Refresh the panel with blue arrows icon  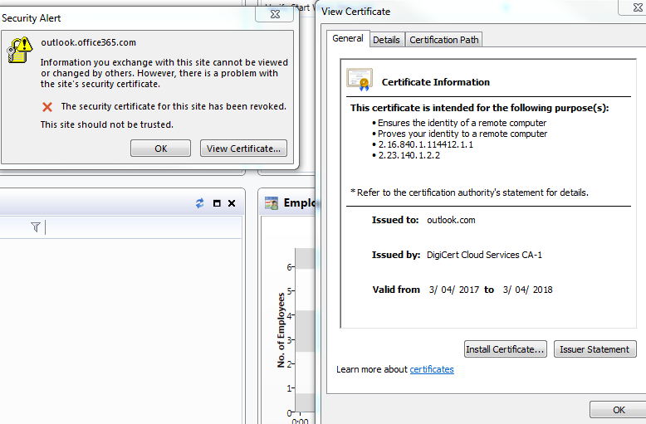(200, 203)
